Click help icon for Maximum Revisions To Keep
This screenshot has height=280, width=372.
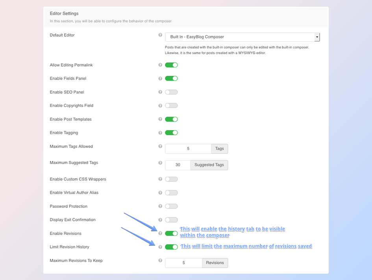pyautogui.click(x=160, y=261)
